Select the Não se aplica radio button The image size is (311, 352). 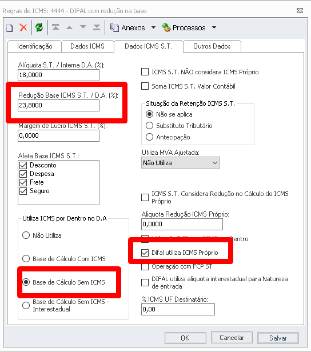(x=149, y=114)
